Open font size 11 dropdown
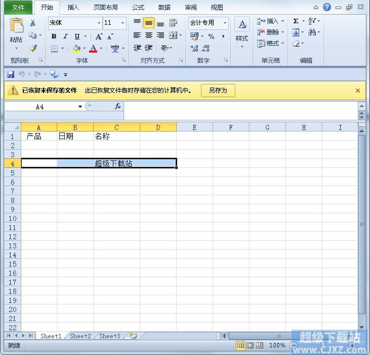The image size is (370, 355). (x=123, y=23)
